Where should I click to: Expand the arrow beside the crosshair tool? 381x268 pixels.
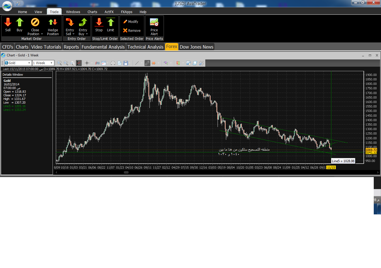[92, 63]
